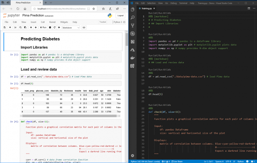This screenshot has width=257, height=163.
Task: Restart the kernel with the circular arrow icon
Action: tap(54, 27)
